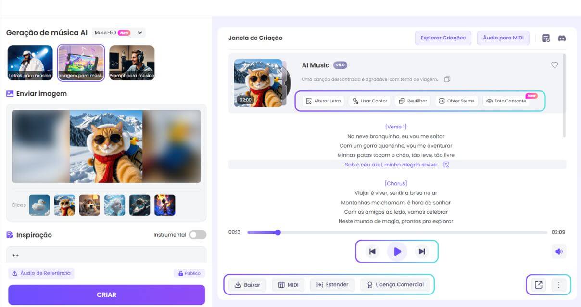Skip to the next track
Screen dimensions: 581x307
pyautogui.click(x=420, y=251)
